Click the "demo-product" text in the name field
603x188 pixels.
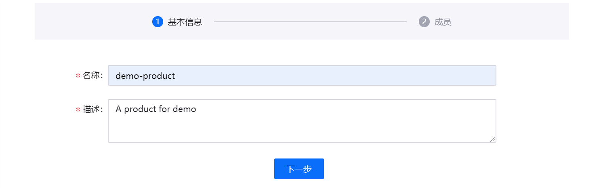click(x=145, y=76)
